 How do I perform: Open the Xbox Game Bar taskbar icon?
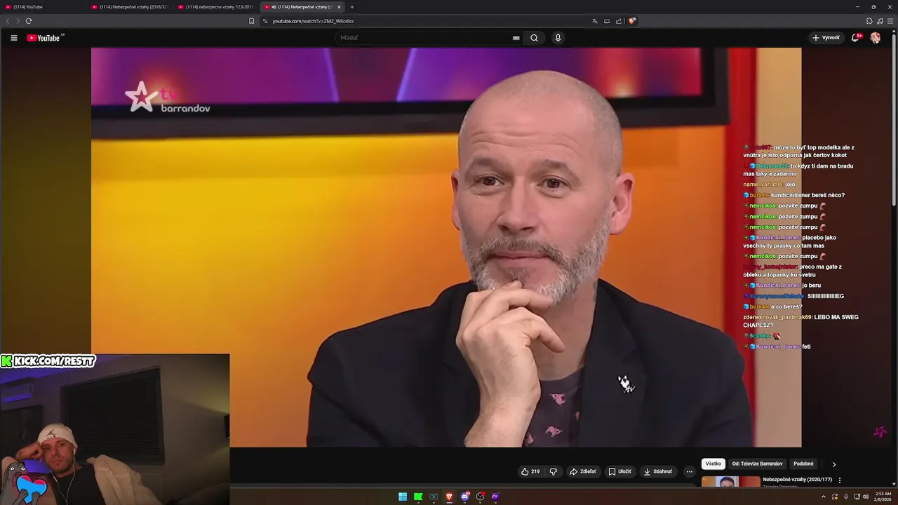tap(434, 497)
